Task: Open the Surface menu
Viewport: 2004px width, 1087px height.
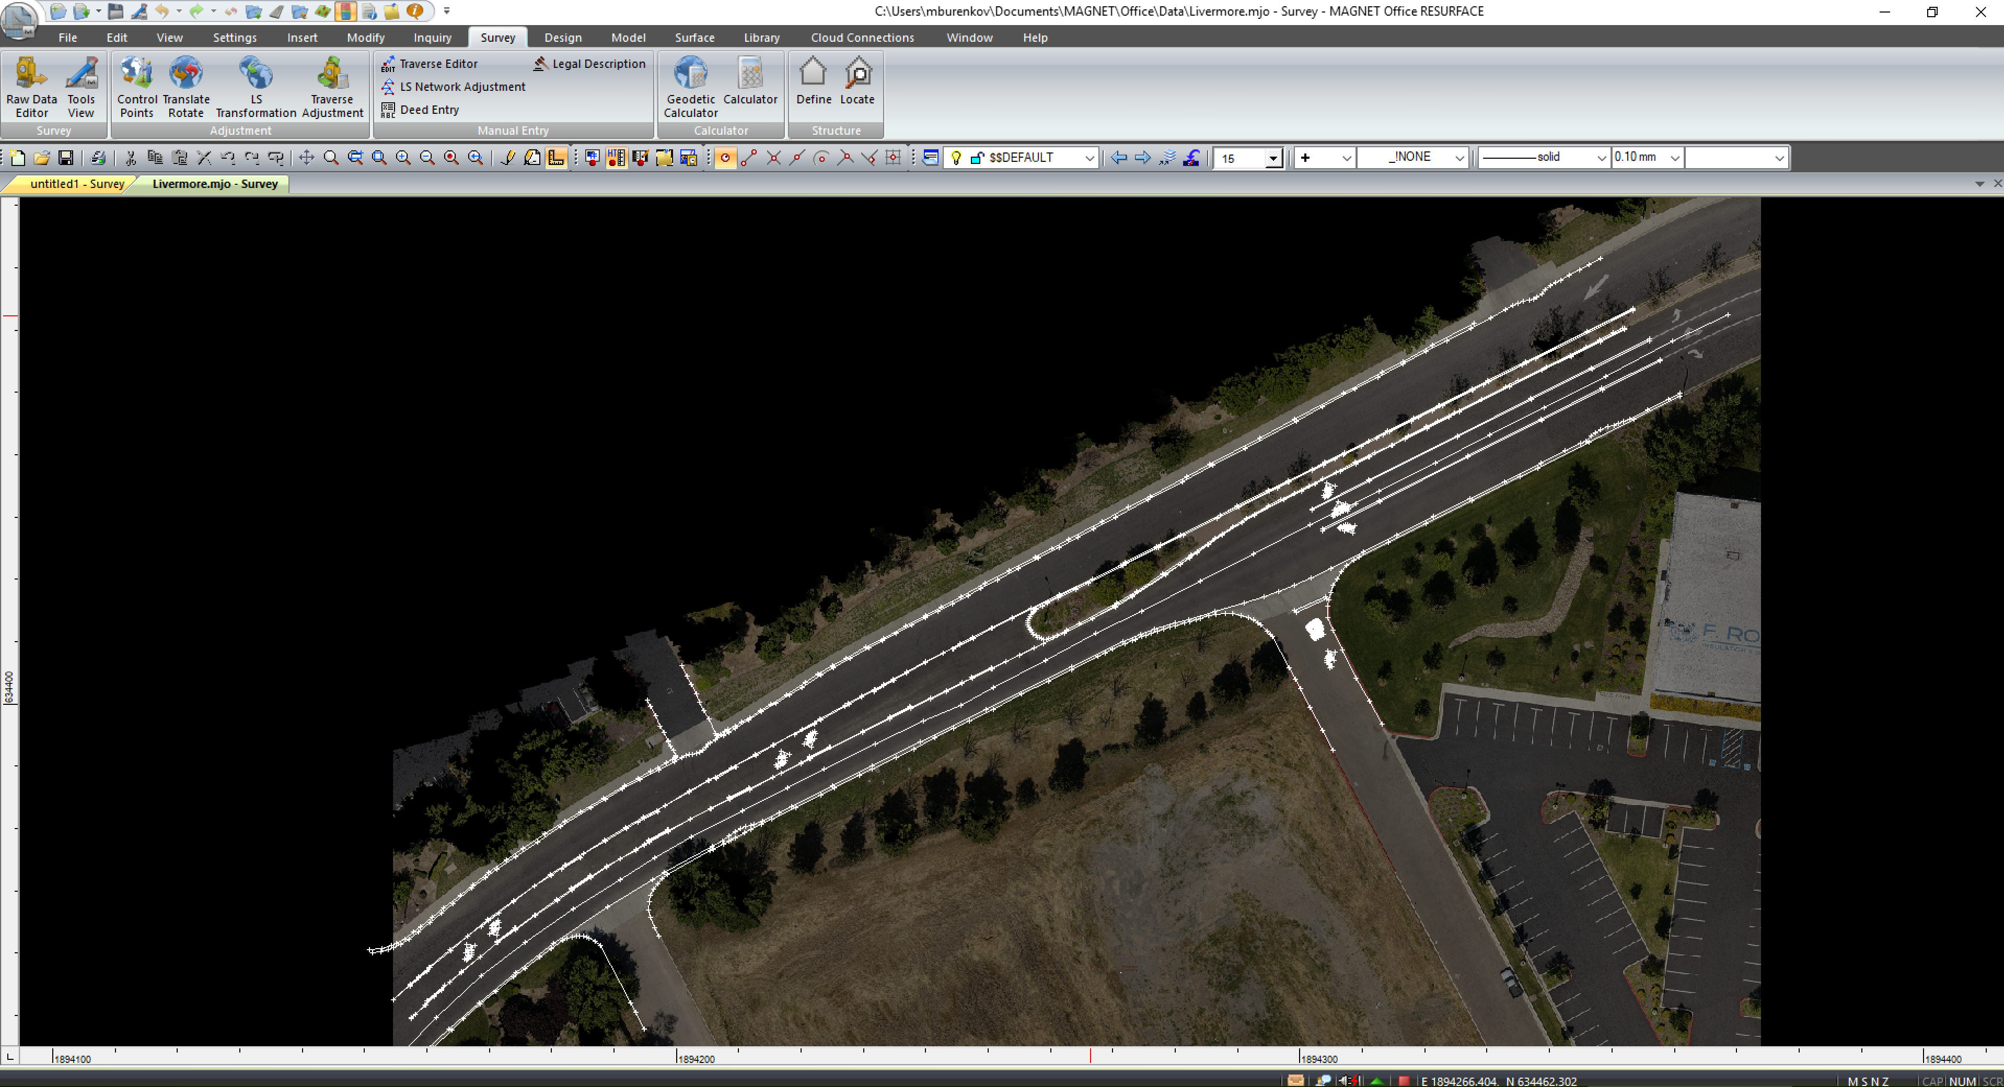Action: pyautogui.click(x=694, y=37)
